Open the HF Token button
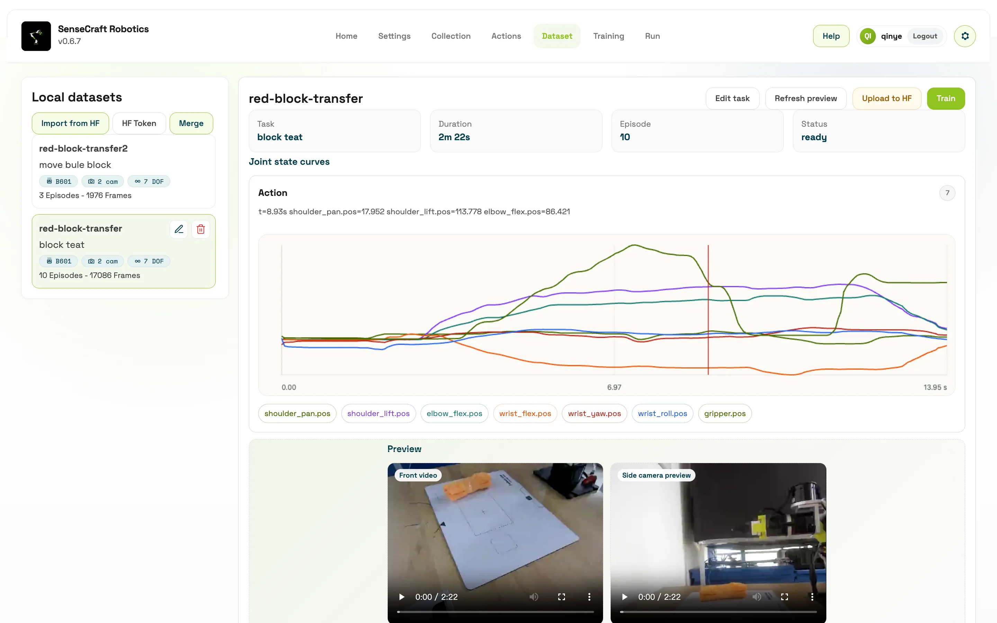This screenshot has height=623, width=997. [139, 123]
